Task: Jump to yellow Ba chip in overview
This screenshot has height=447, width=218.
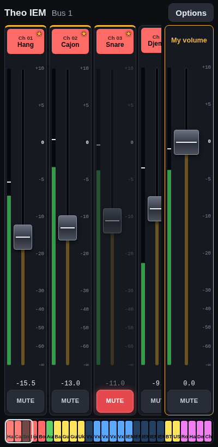Action: [58, 431]
